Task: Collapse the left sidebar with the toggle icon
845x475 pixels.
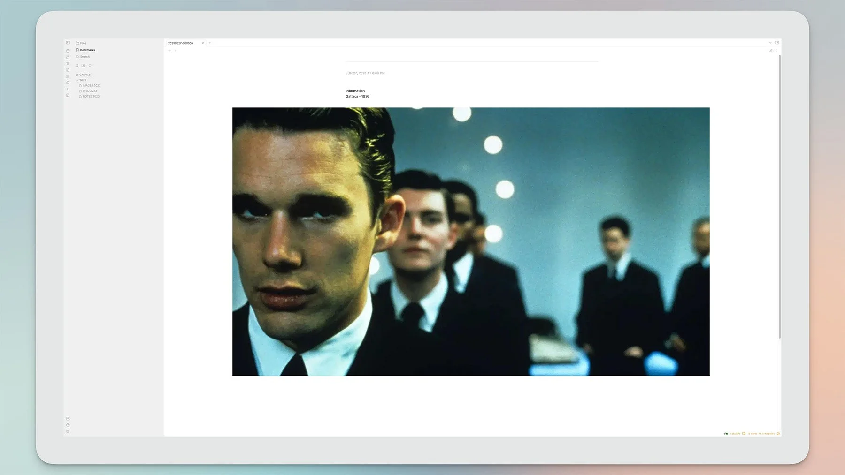Action: coord(68,43)
